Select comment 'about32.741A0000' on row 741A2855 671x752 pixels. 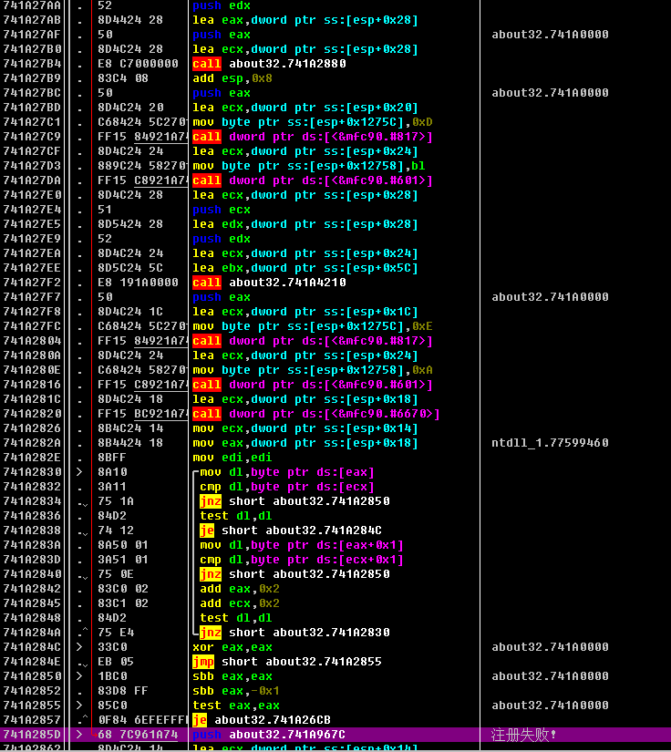[x=550, y=706]
